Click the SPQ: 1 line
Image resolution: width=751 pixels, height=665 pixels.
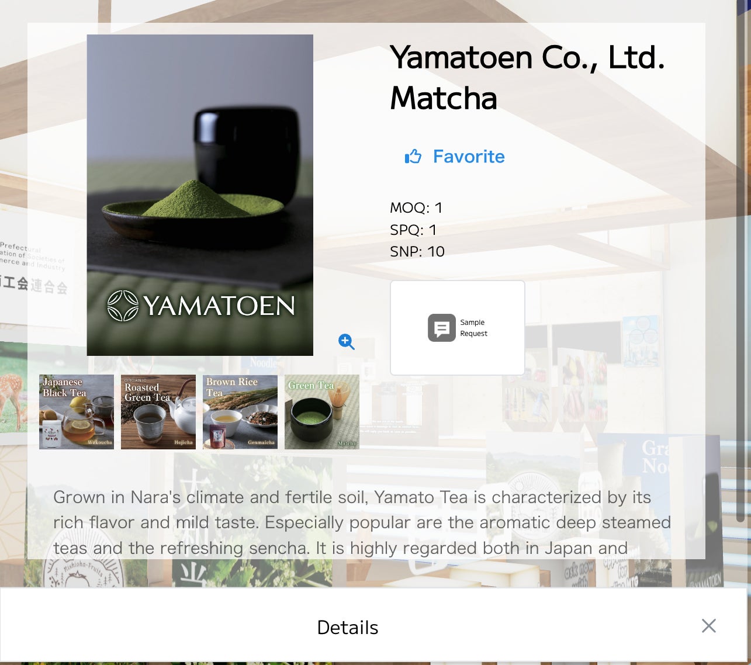pyautogui.click(x=413, y=230)
